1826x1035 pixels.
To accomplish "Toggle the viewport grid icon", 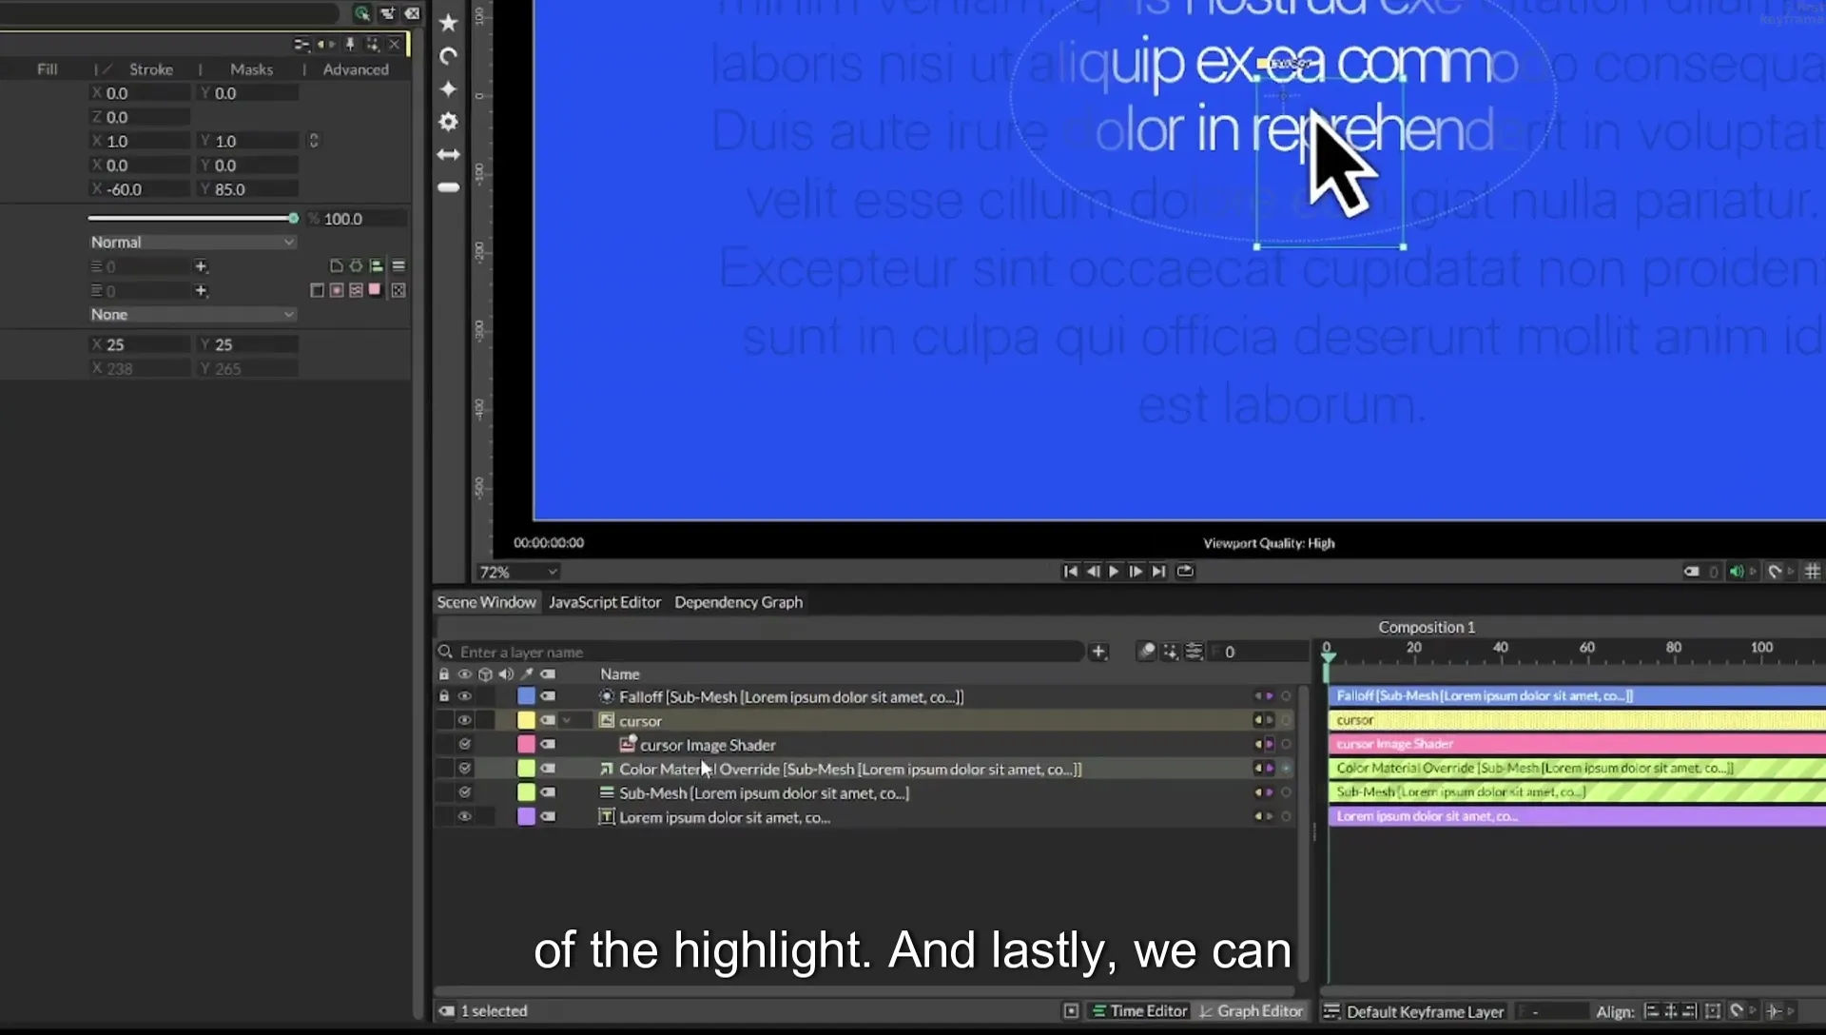I will tap(1813, 572).
